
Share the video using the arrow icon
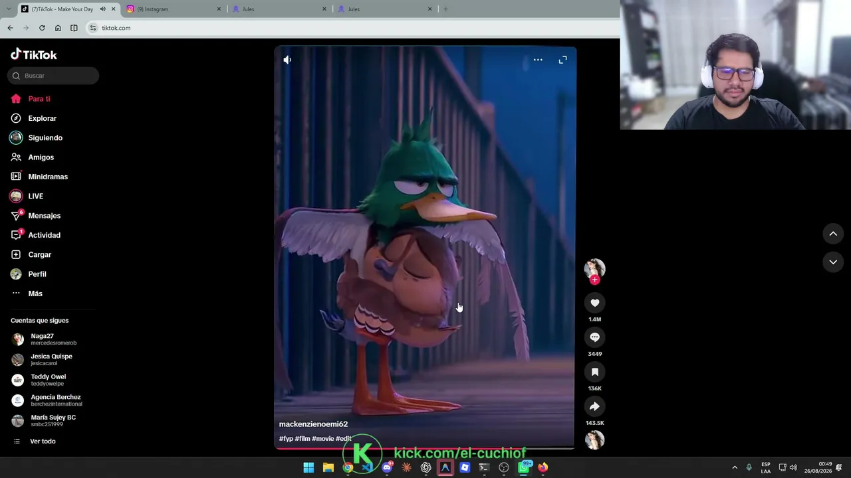[595, 406]
